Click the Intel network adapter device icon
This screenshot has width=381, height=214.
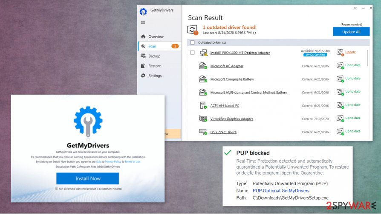coord(203,53)
